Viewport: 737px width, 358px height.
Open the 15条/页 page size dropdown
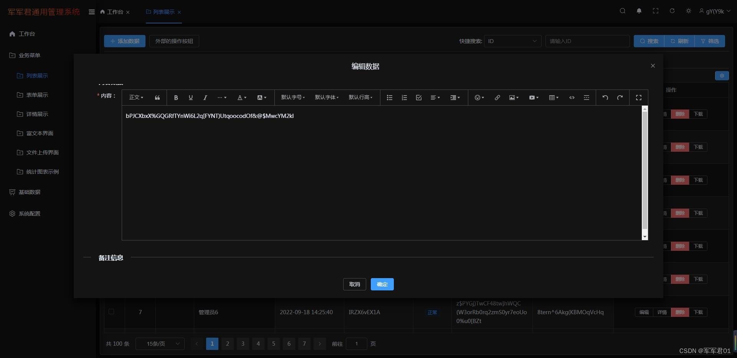coord(160,344)
